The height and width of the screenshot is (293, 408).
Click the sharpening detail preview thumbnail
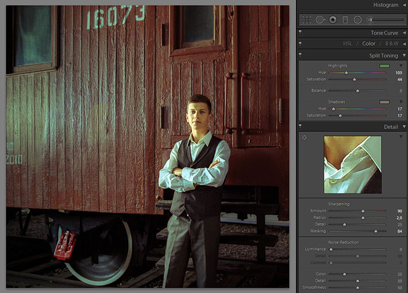pyautogui.click(x=352, y=165)
